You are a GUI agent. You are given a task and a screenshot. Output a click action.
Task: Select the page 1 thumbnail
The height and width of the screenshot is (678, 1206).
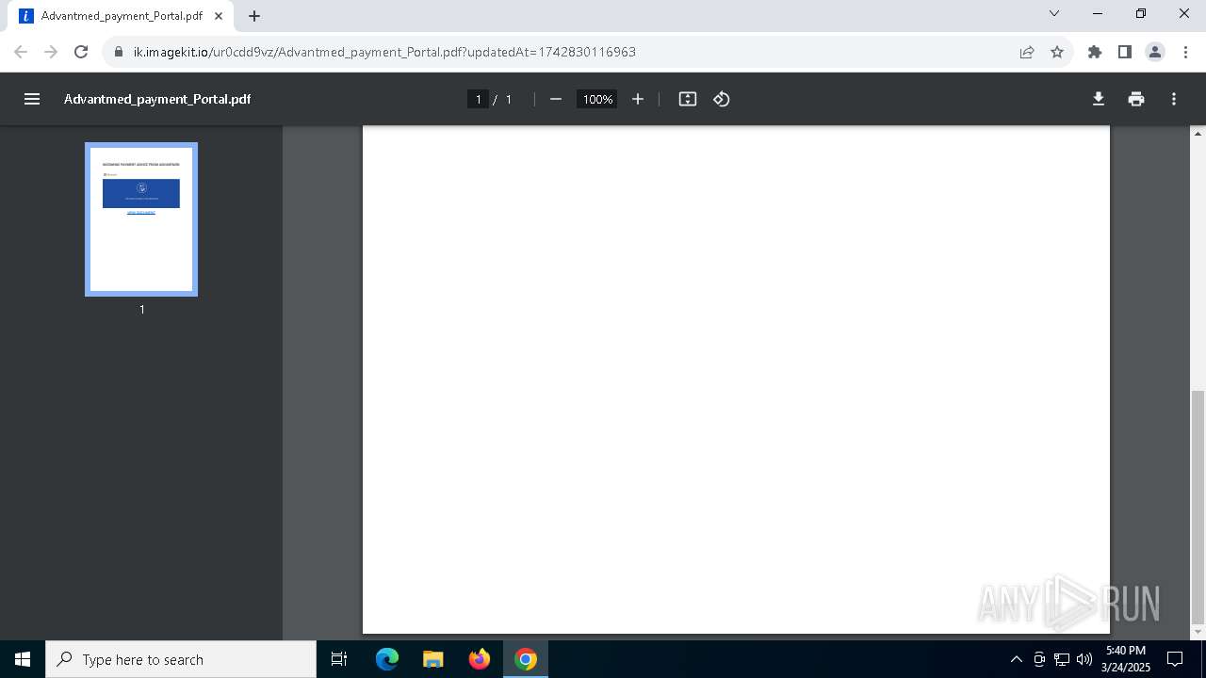pos(141,219)
